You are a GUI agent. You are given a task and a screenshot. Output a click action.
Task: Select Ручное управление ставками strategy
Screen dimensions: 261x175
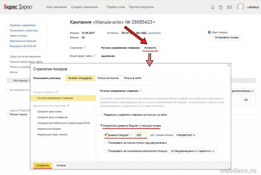coord(63,98)
